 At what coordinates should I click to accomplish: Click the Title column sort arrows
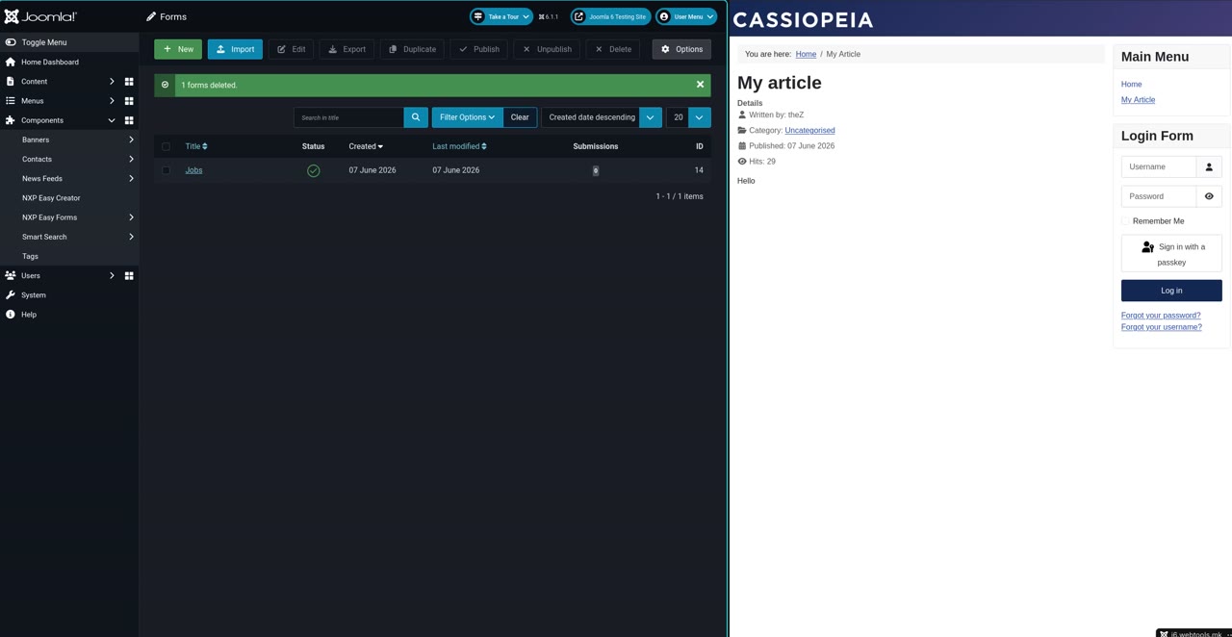(205, 146)
